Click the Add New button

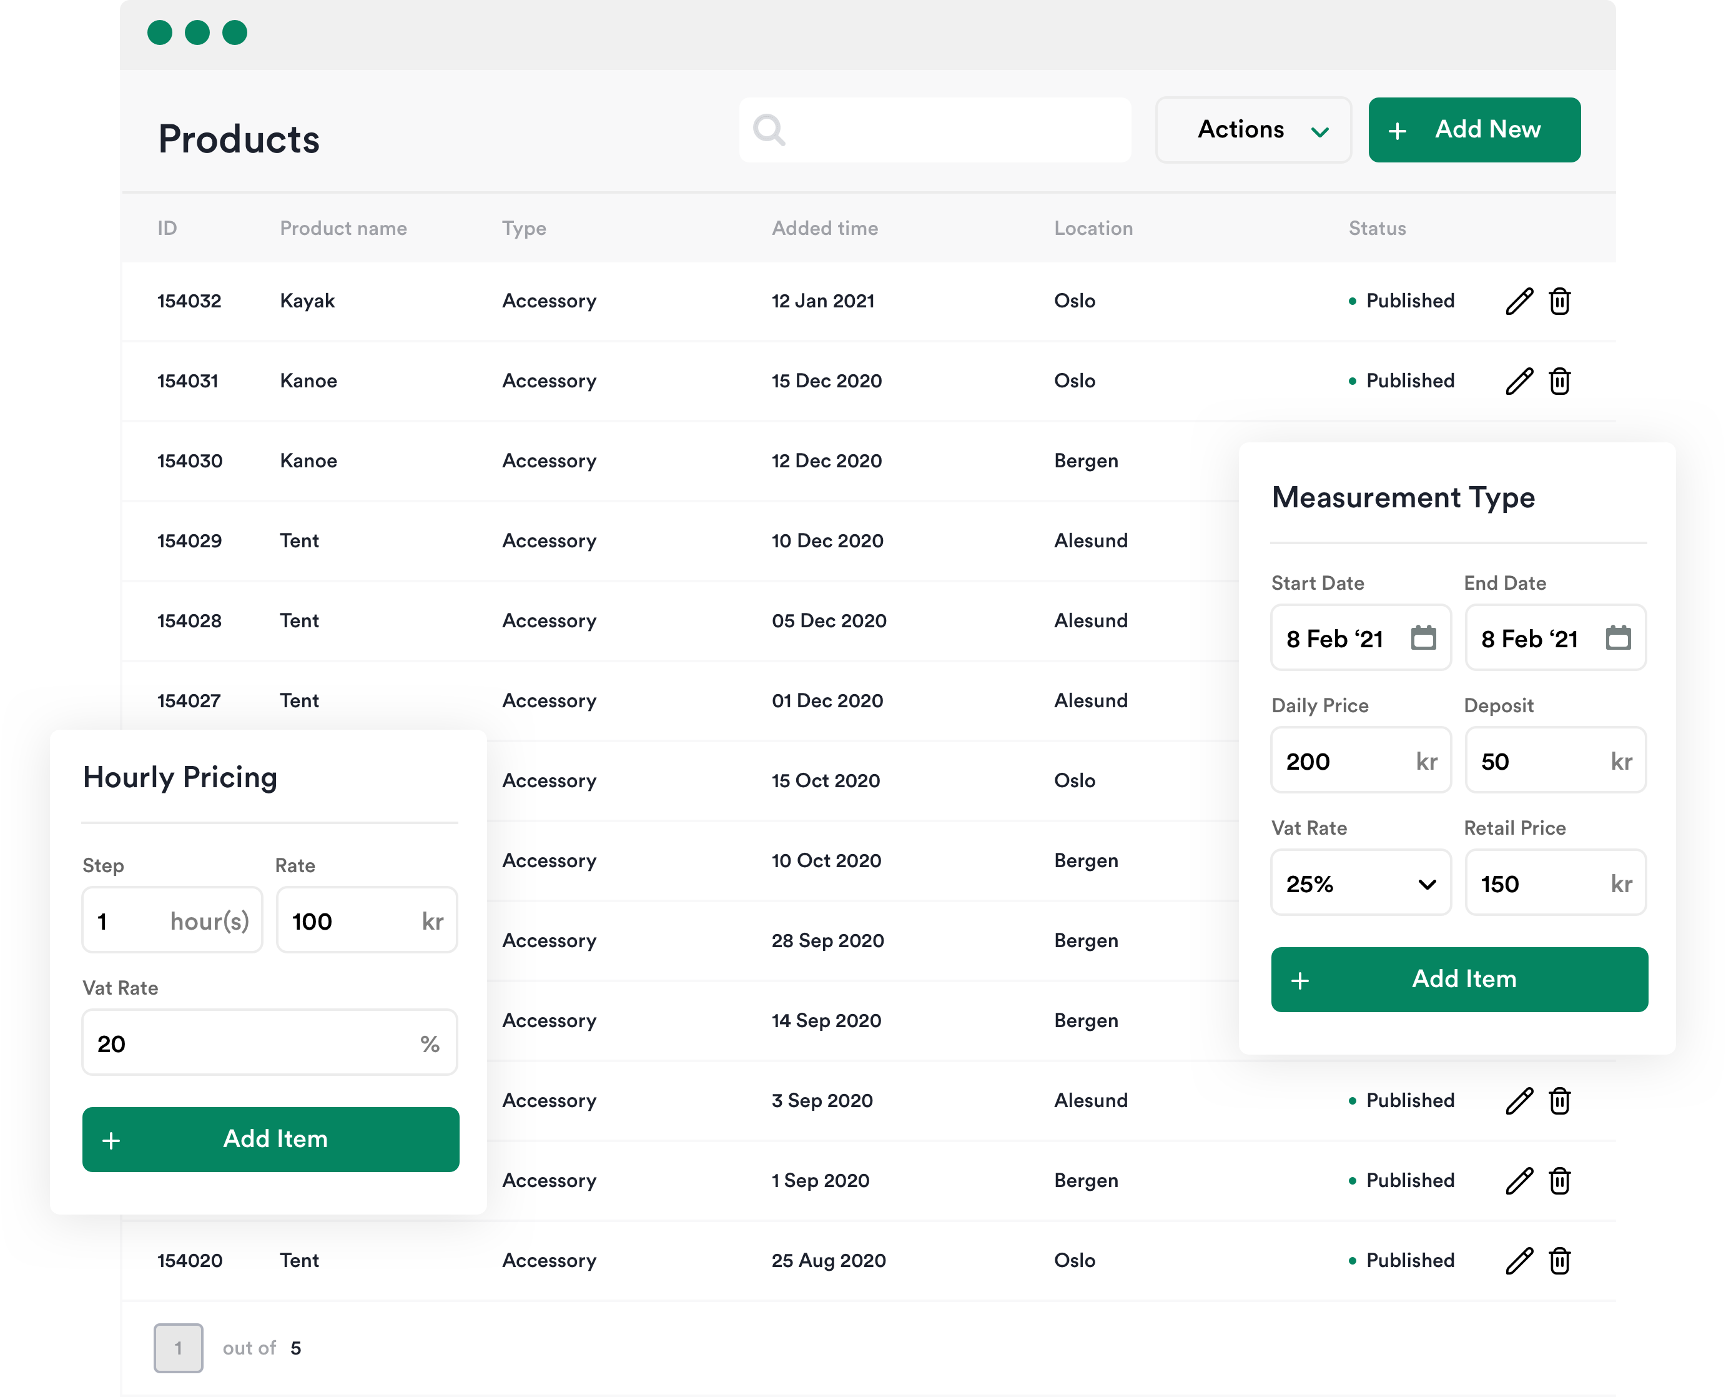click(x=1474, y=129)
